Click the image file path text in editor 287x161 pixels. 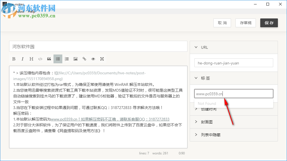coord(79,76)
